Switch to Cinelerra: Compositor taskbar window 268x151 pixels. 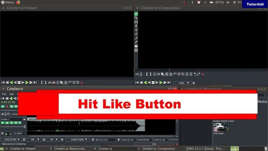click(x=157, y=148)
